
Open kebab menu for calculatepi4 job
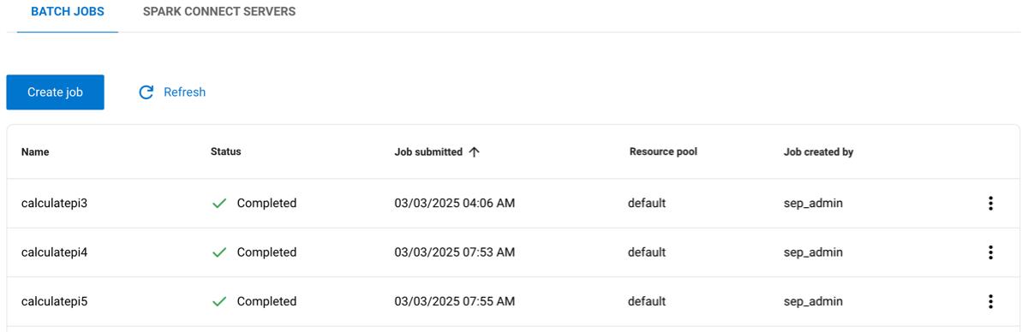(990, 252)
